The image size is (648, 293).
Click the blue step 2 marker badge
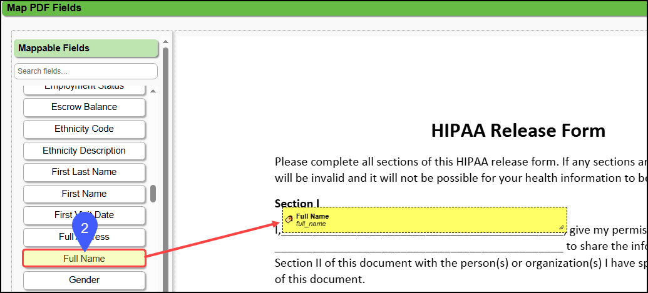85,230
